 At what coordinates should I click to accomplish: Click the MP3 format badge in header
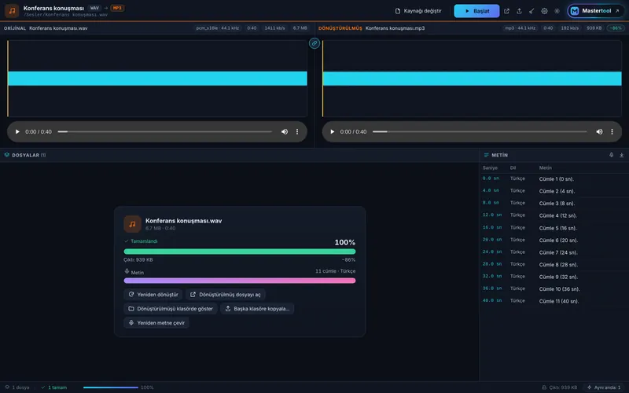117,8
